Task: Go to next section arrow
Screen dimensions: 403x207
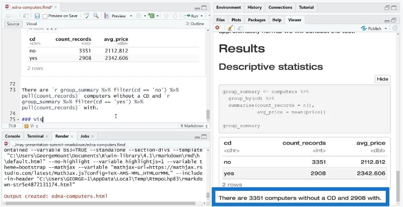Action: click(x=175, y=16)
